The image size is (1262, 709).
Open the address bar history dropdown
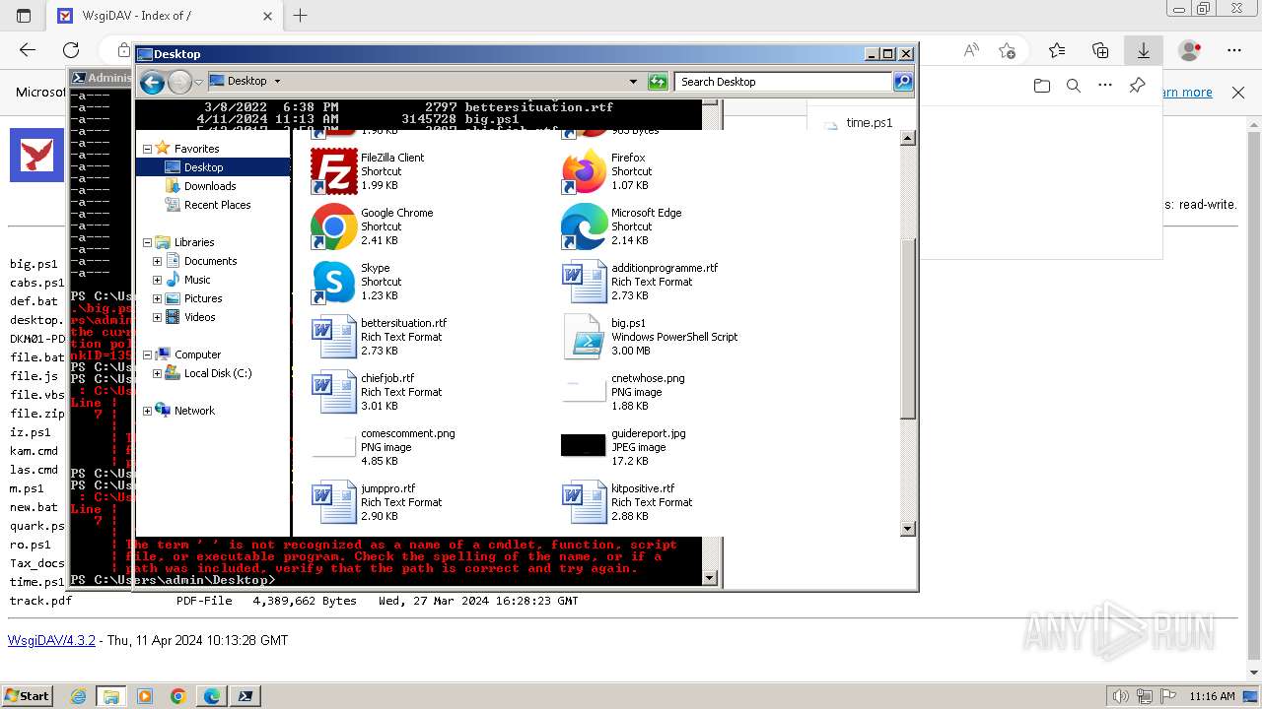coord(633,82)
